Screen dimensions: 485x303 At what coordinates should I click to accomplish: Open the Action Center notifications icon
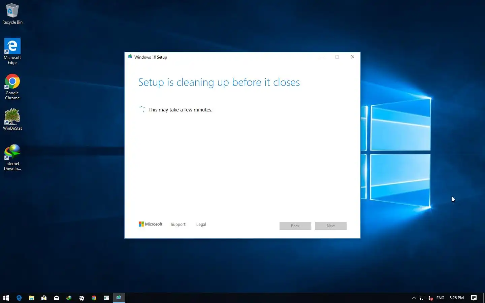pyautogui.click(x=474, y=298)
